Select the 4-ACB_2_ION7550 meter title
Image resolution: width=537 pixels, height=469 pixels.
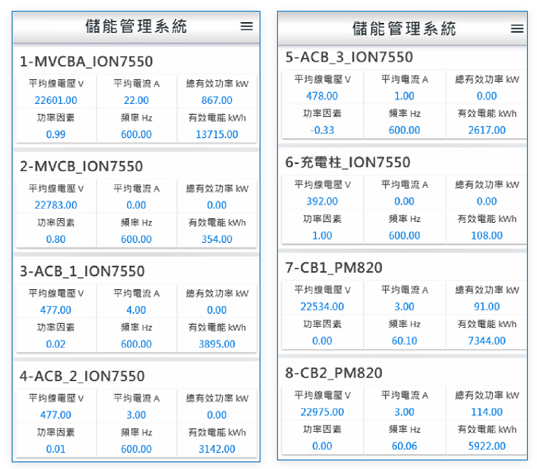82,376
